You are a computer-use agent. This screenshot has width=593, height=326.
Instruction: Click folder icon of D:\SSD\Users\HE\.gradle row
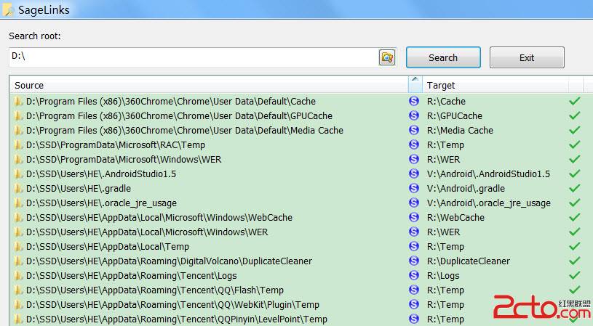pos(17,189)
